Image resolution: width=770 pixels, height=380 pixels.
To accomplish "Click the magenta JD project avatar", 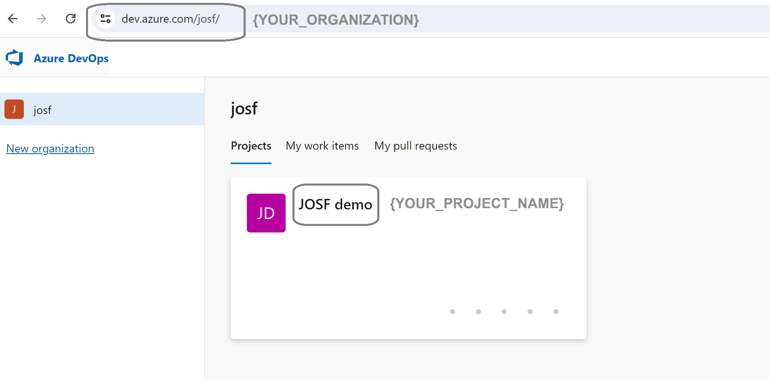I will [x=266, y=213].
